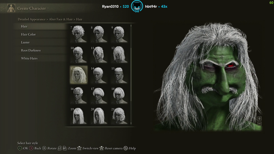Choose hair style 12

(119, 54)
